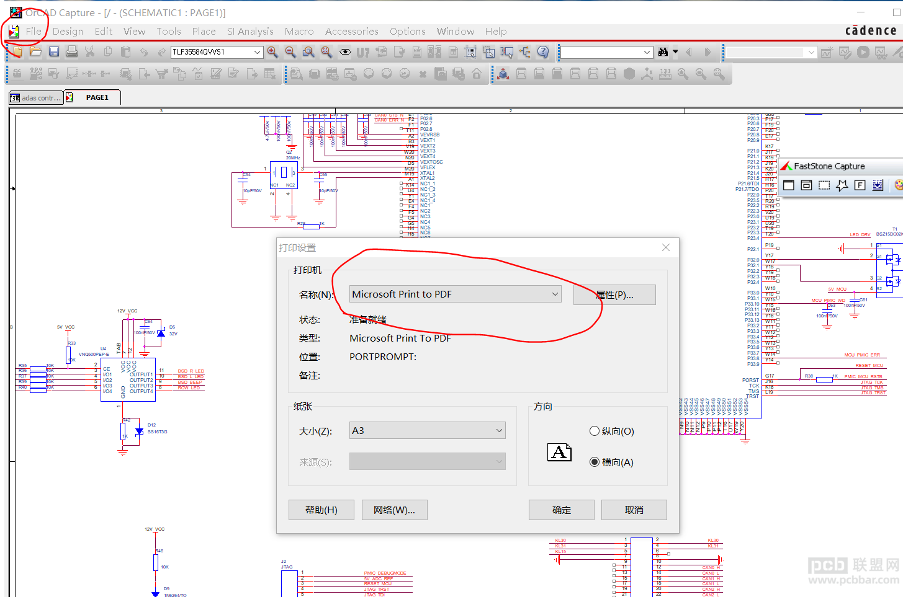Switch to the PAGE1 tab

click(92, 97)
